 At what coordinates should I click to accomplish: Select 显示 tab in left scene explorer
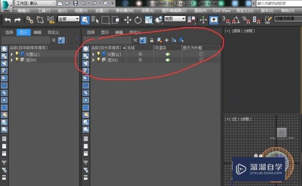click(24, 32)
